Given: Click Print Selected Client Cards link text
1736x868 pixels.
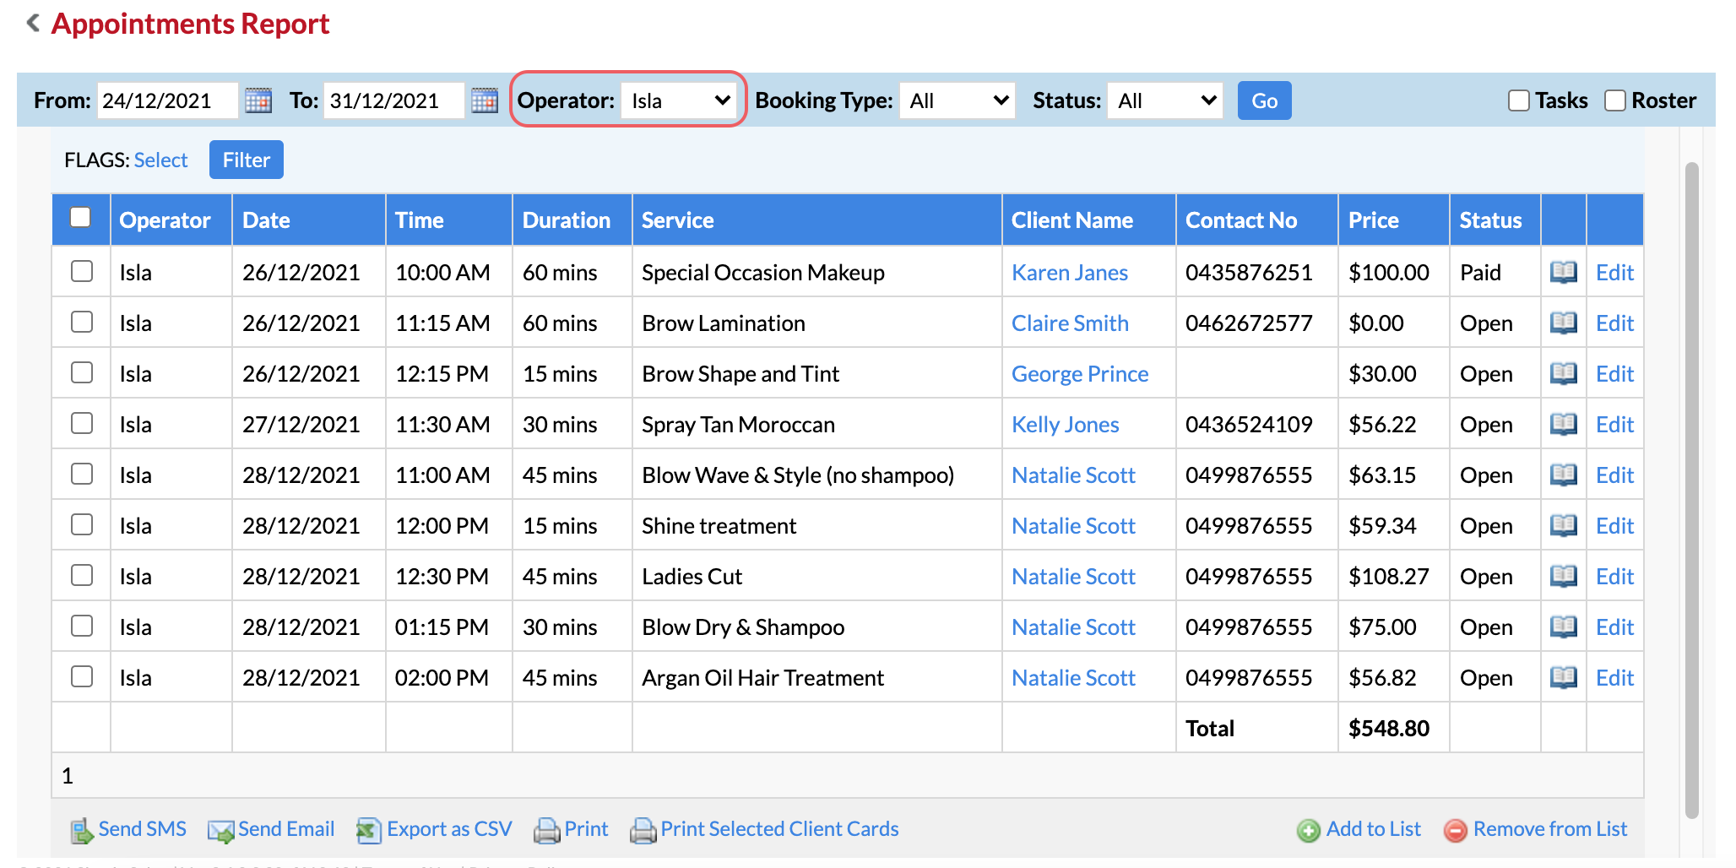Looking at the screenshot, I should (779, 828).
